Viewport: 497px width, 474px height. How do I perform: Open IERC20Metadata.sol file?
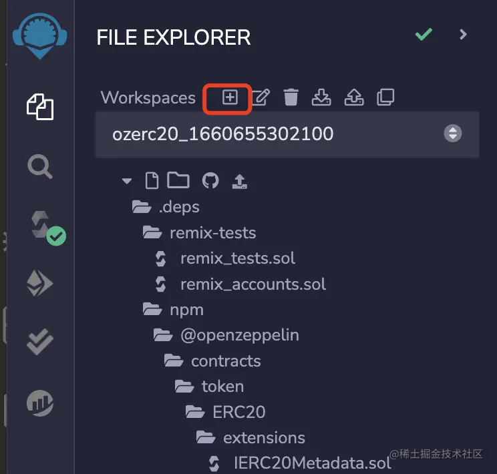299,463
